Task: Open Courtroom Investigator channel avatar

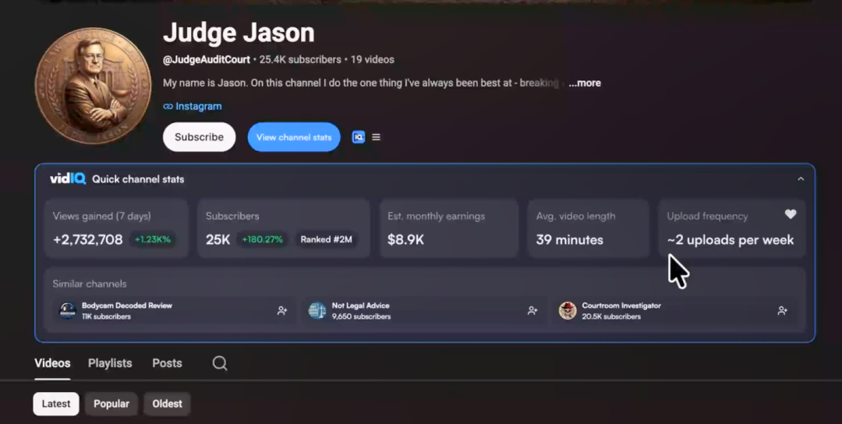Action: (x=568, y=311)
